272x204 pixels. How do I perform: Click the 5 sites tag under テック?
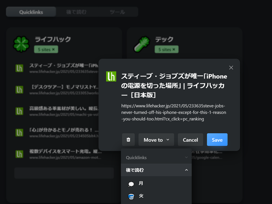[x=167, y=49]
